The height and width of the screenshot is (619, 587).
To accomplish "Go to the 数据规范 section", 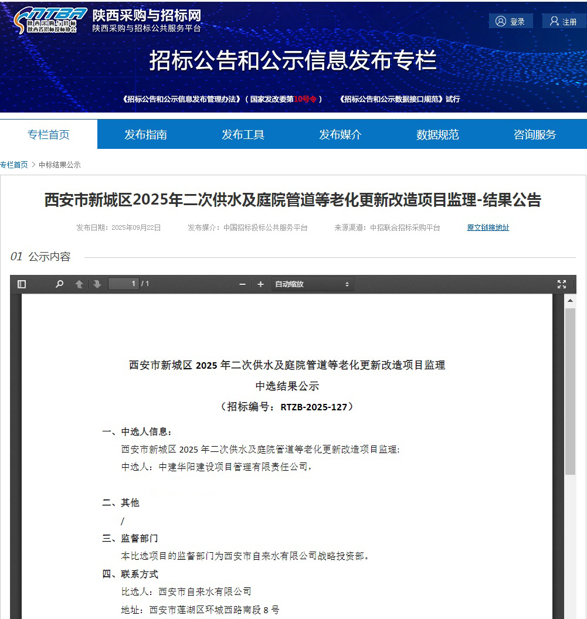I will click(437, 134).
